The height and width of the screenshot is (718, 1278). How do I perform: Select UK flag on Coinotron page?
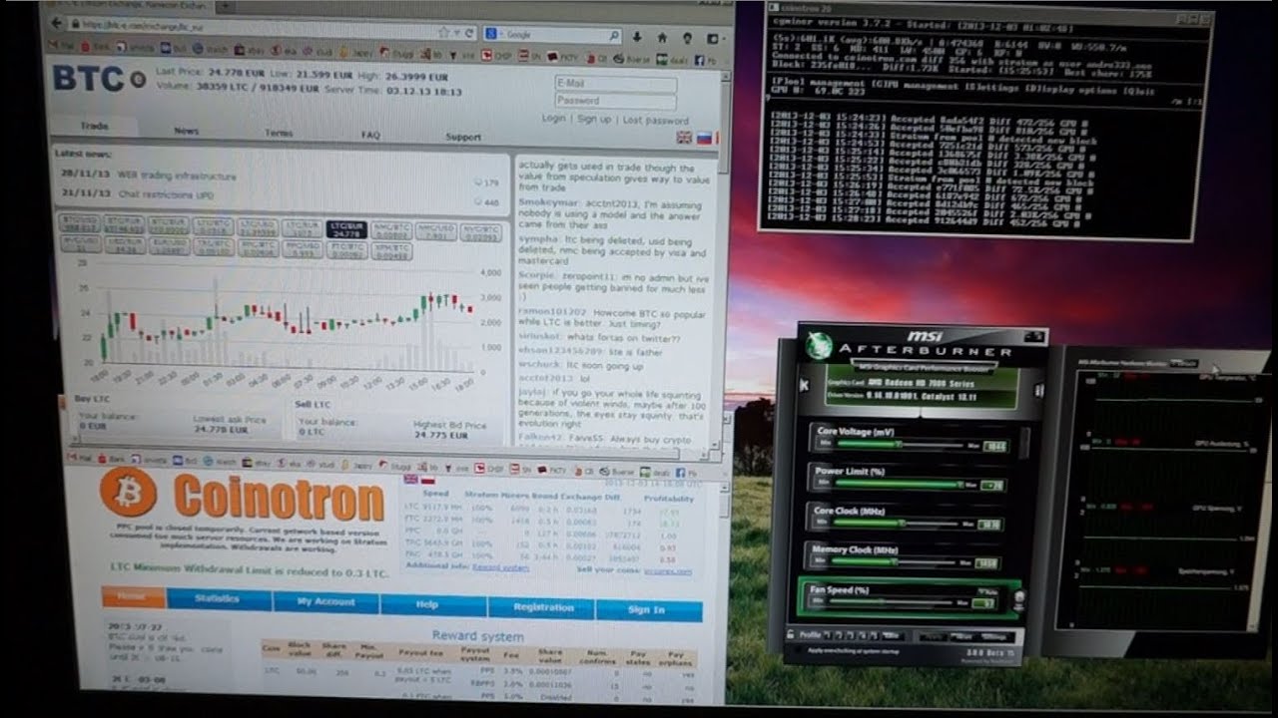point(411,480)
